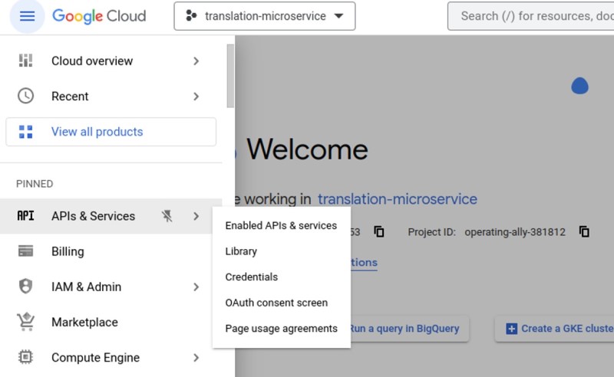Click the Recent clock icon

pyautogui.click(x=26, y=96)
